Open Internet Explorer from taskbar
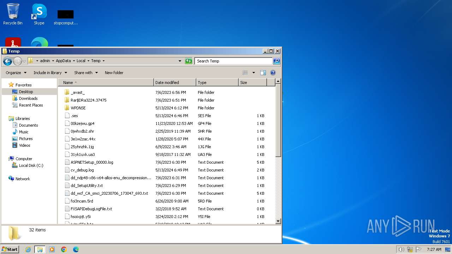The width and height of the screenshot is (452, 254). tap(28, 249)
